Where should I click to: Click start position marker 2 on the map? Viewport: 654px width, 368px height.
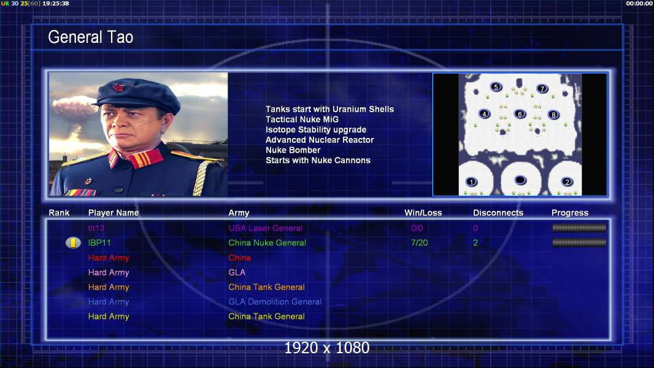tap(567, 182)
